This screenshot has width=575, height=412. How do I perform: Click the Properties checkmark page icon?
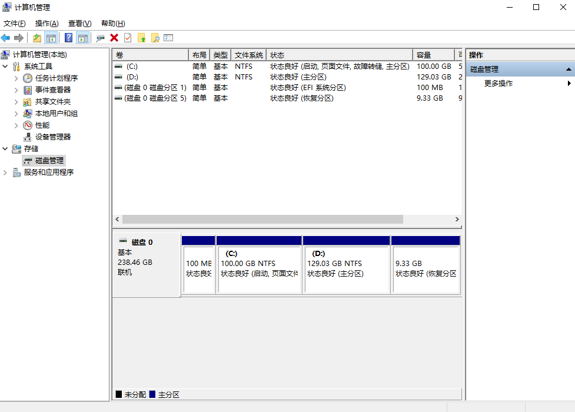pos(128,38)
